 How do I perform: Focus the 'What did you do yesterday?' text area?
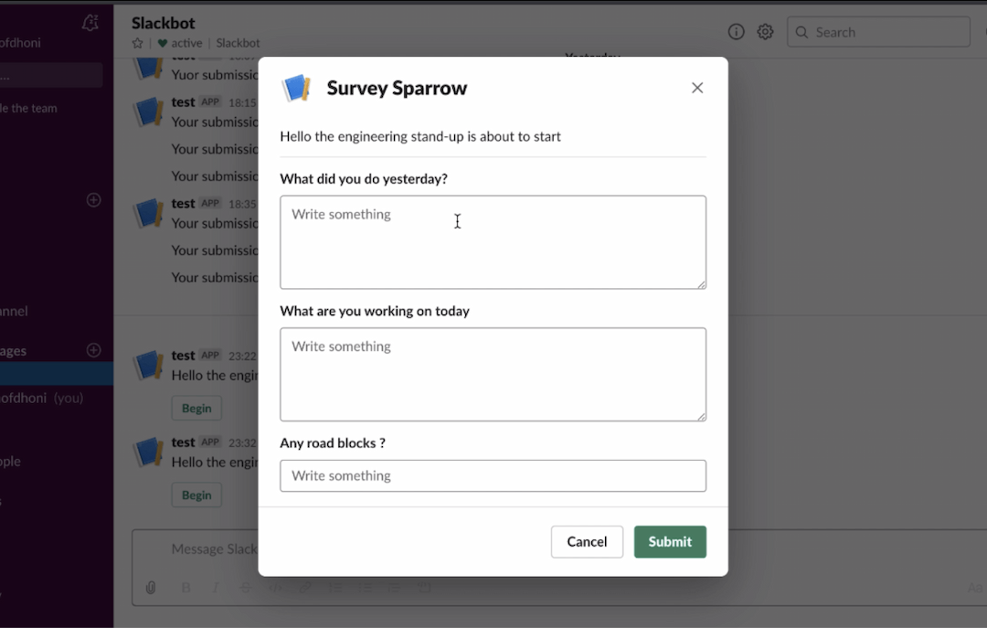click(x=493, y=242)
